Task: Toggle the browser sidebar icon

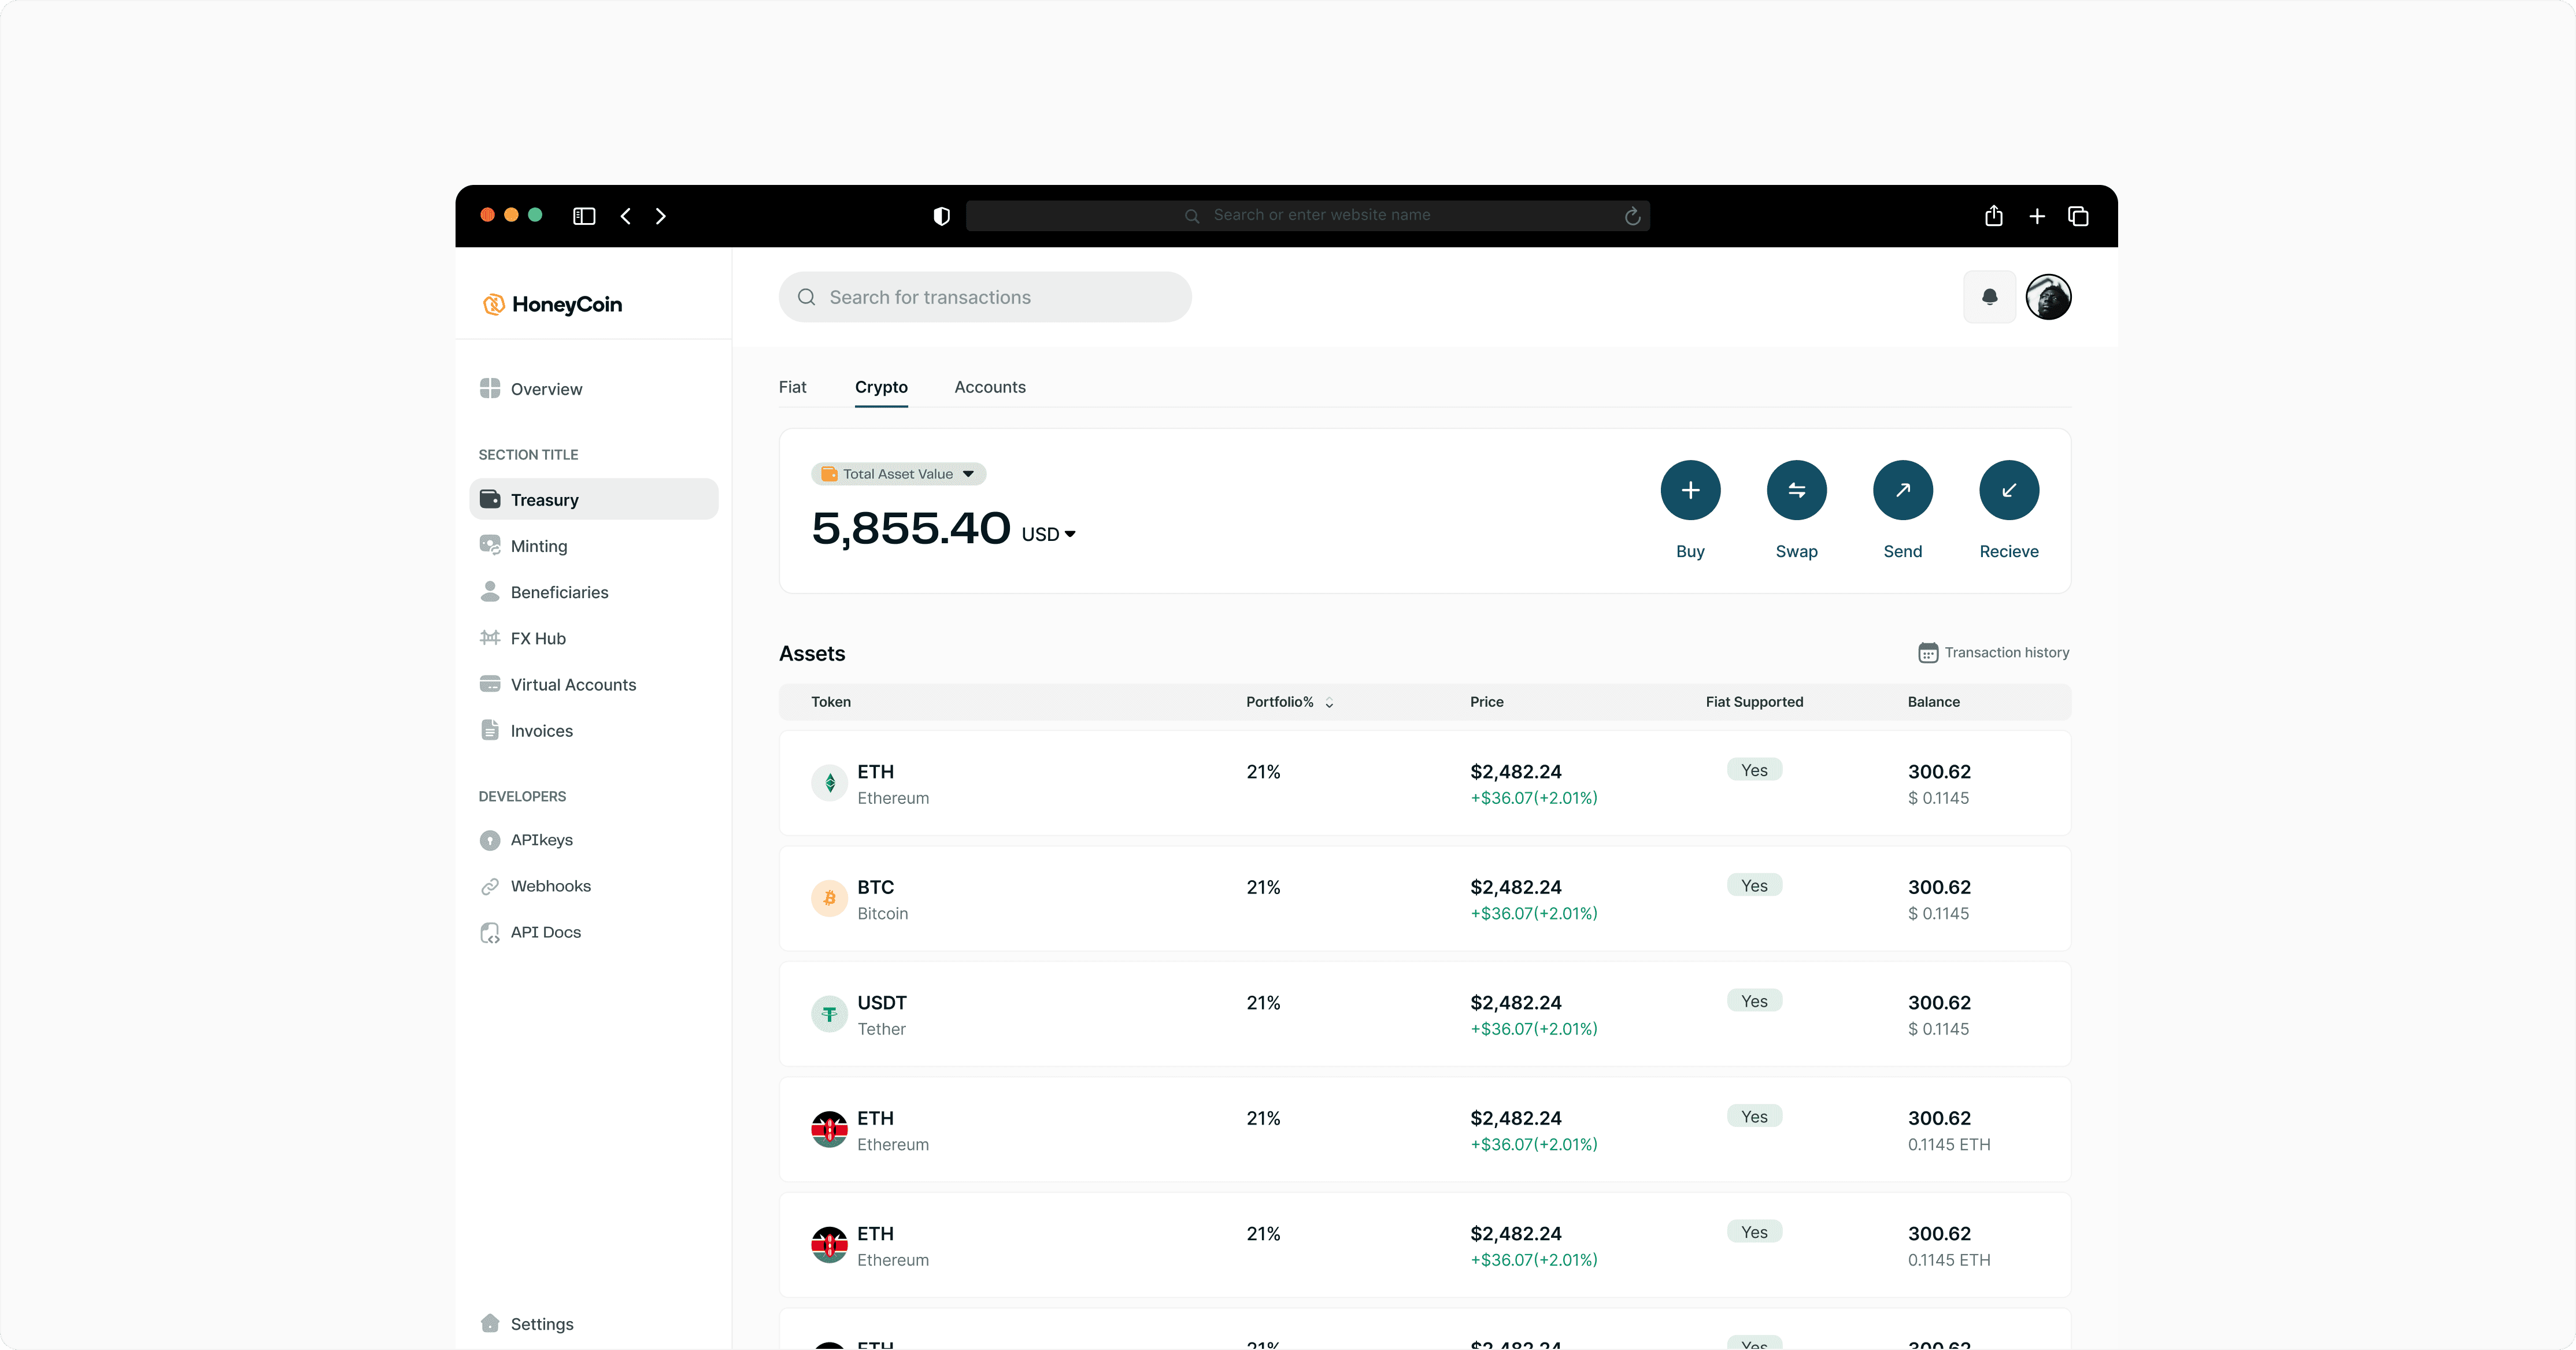Action: (x=584, y=216)
